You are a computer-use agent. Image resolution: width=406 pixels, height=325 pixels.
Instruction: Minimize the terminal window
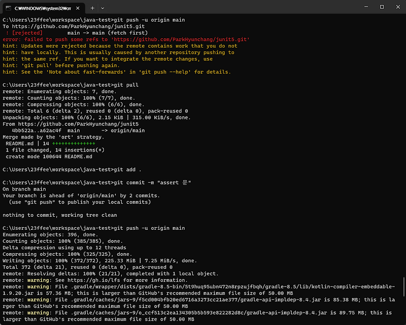(x=366, y=7)
